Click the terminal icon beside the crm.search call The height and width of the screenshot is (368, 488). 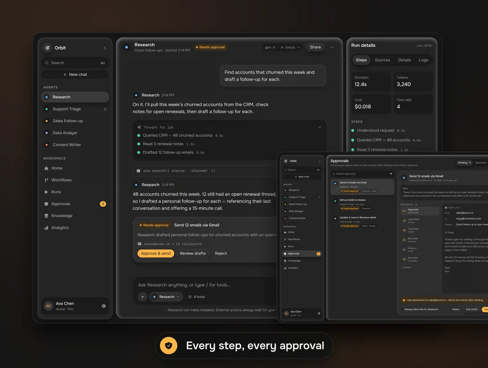[138, 171]
